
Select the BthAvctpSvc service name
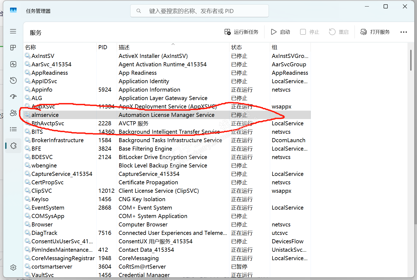(48, 123)
